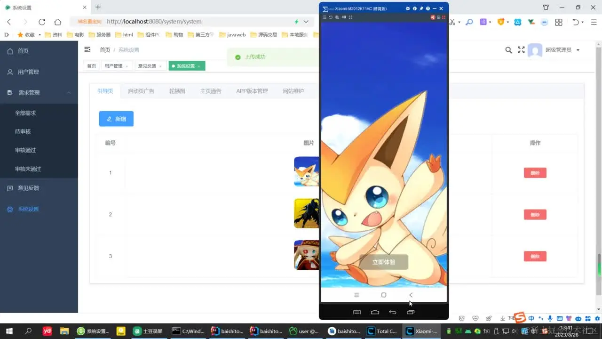Go to browser home page icon

coord(57,22)
